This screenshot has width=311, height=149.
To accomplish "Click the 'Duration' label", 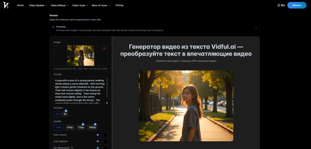I will 58,108.
